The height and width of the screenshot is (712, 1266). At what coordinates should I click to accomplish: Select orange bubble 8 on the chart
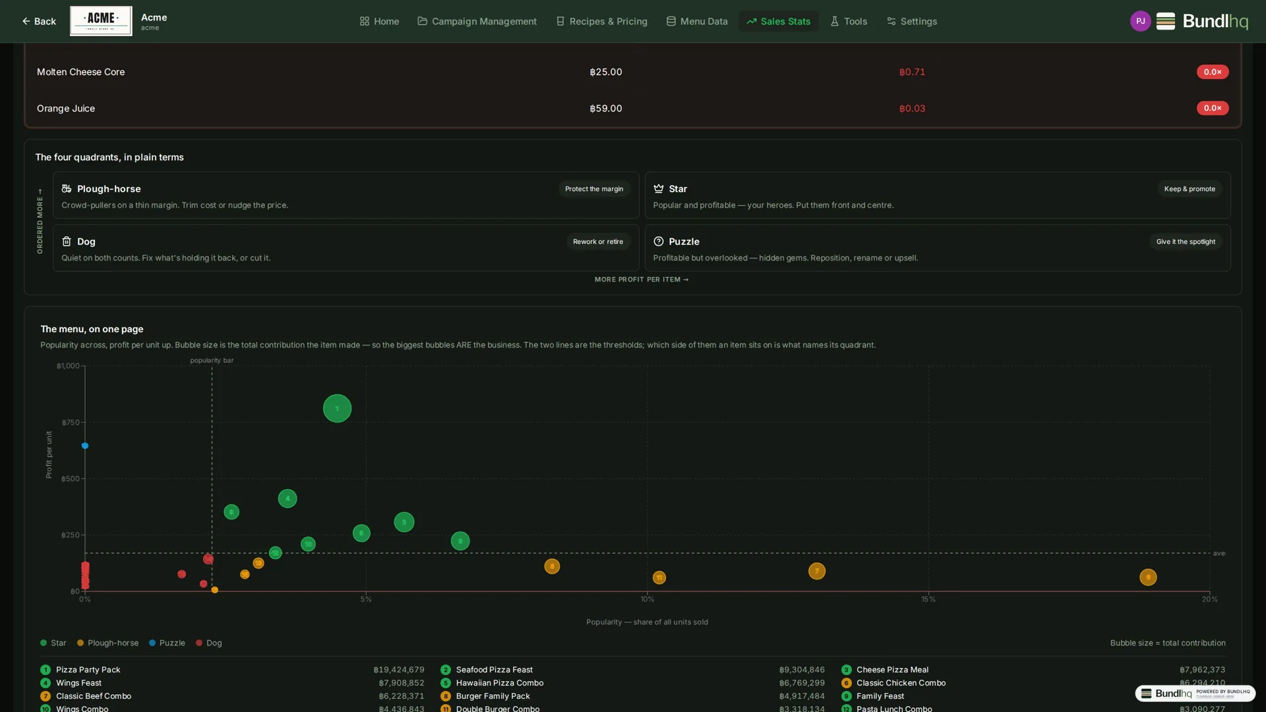click(552, 566)
